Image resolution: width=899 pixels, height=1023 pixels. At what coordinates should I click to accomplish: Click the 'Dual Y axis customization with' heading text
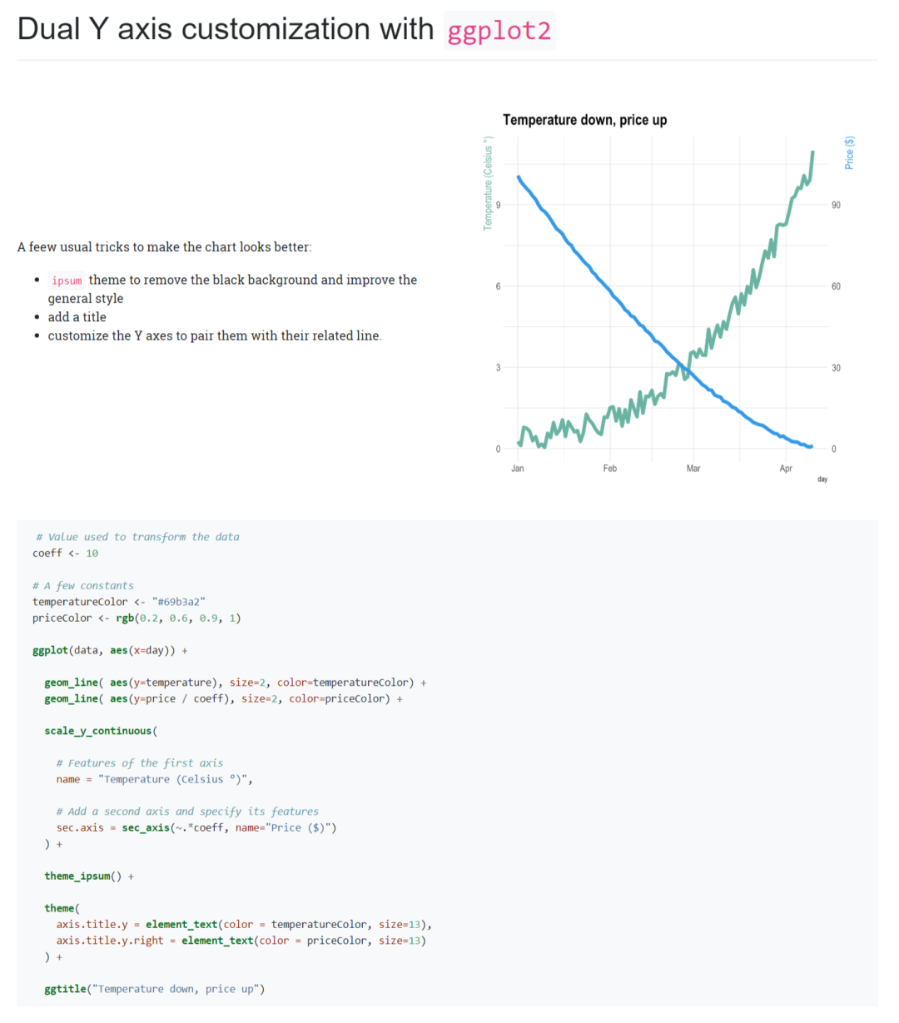coord(226,29)
